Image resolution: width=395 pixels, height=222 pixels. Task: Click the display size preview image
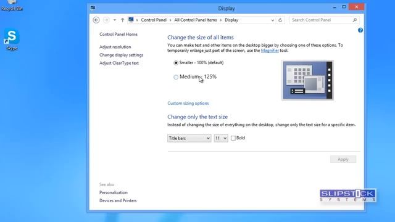point(307,80)
